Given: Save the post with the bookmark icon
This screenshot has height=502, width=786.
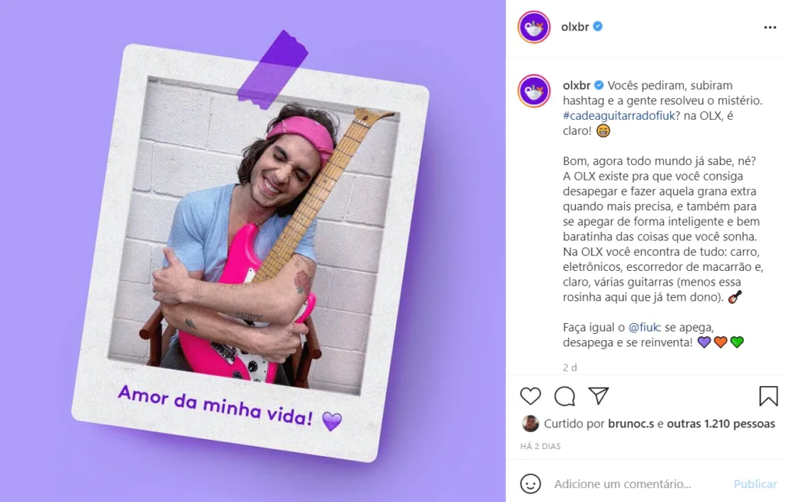Looking at the screenshot, I should (x=768, y=395).
